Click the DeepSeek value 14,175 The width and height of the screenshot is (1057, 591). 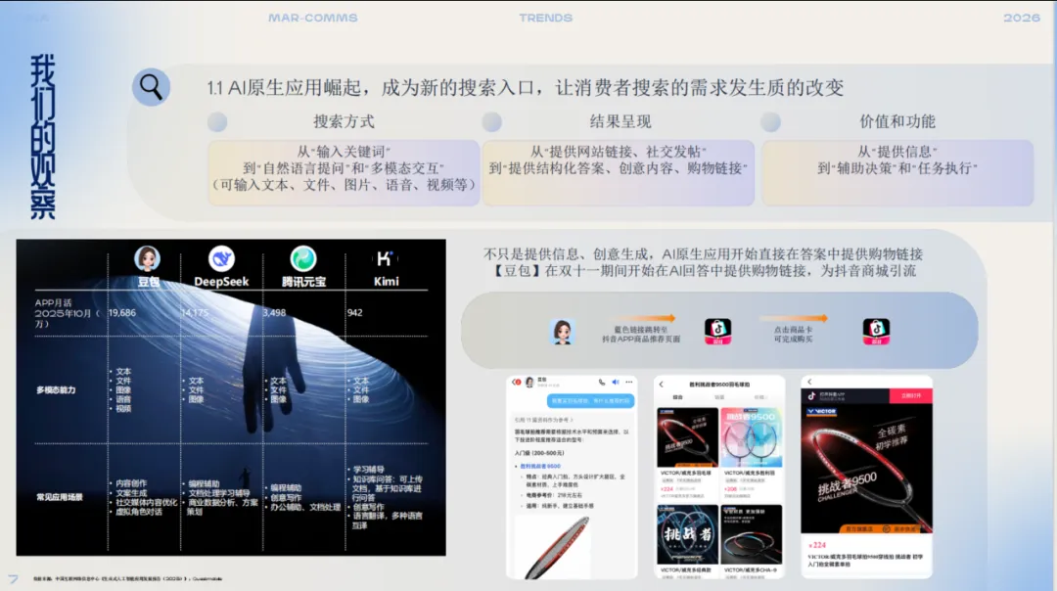(195, 313)
